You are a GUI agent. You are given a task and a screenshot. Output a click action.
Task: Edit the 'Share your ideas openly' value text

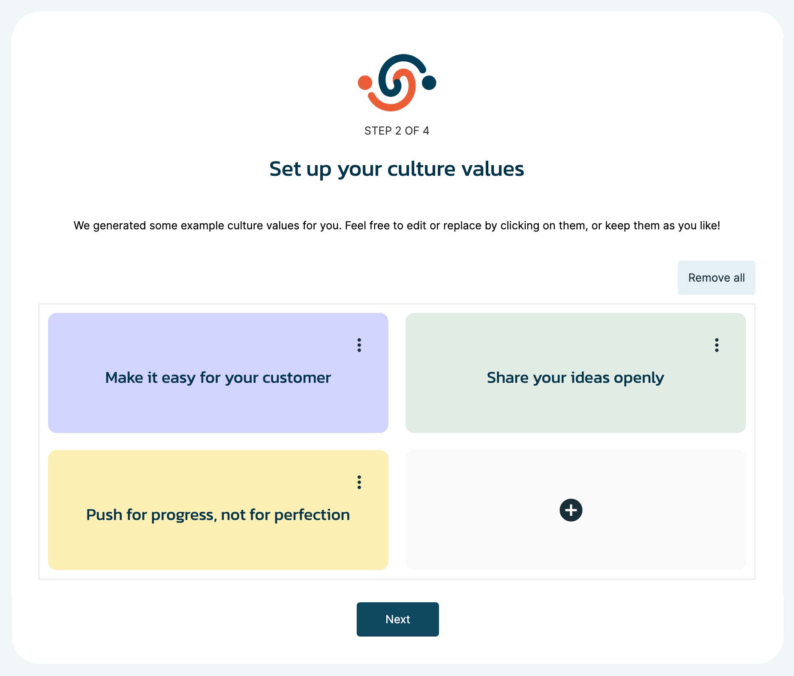coord(575,378)
